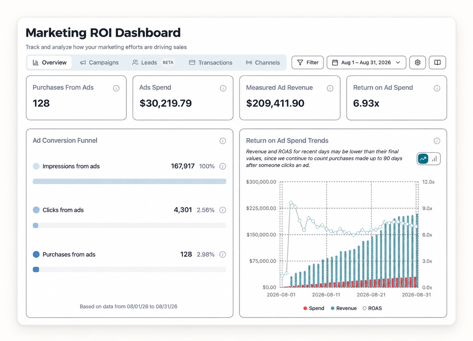Click the Marketing ROI Dashboard heading
This screenshot has width=473, height=341.
point(103,33)
